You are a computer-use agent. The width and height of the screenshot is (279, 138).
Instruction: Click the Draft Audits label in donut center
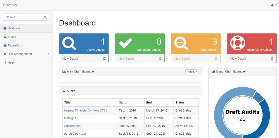point(243,112)
